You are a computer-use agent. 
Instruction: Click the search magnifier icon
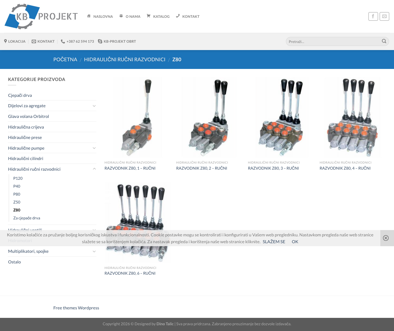coord(384,41)
